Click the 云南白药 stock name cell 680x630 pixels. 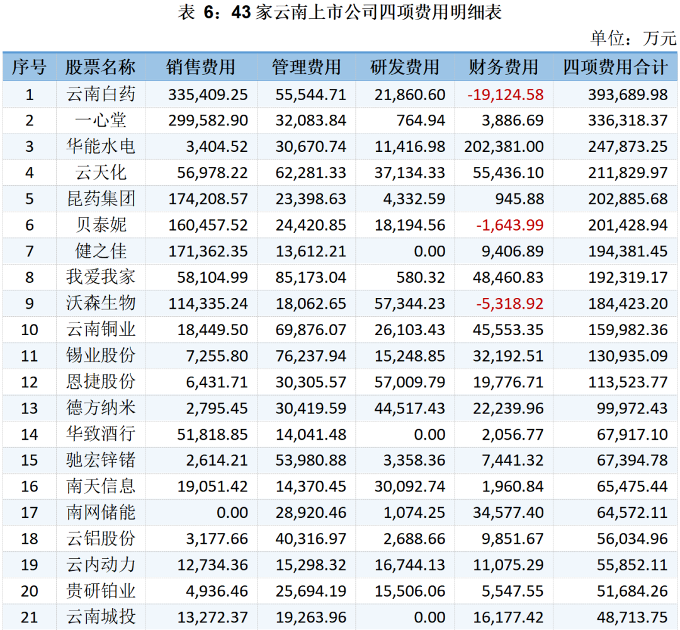101,94
